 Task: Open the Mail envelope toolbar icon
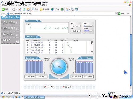tap(67, 9)
